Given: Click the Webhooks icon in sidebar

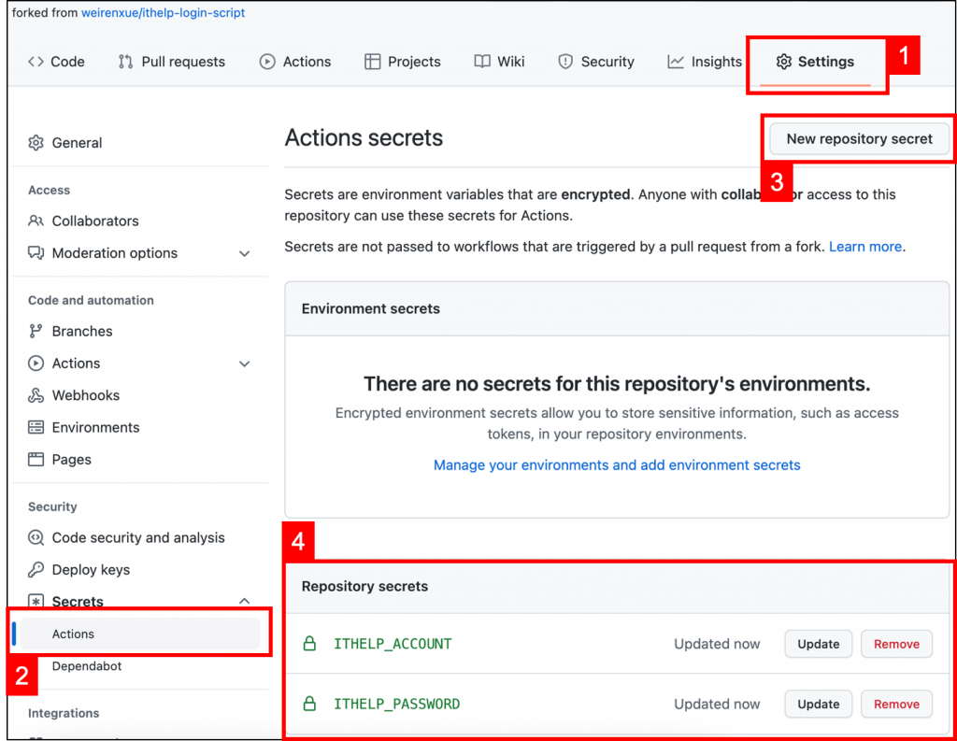Looking at the screenshot, I should click(36, 395).
